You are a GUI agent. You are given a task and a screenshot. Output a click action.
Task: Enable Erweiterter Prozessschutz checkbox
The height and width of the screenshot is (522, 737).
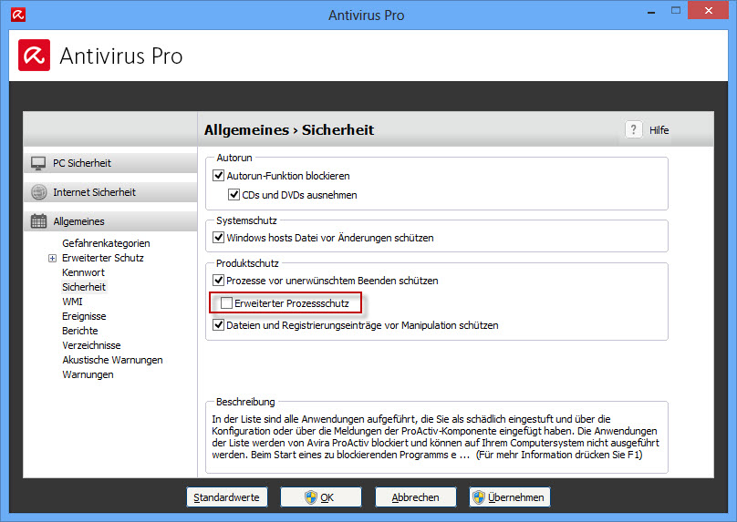click(x=226, y=303)
